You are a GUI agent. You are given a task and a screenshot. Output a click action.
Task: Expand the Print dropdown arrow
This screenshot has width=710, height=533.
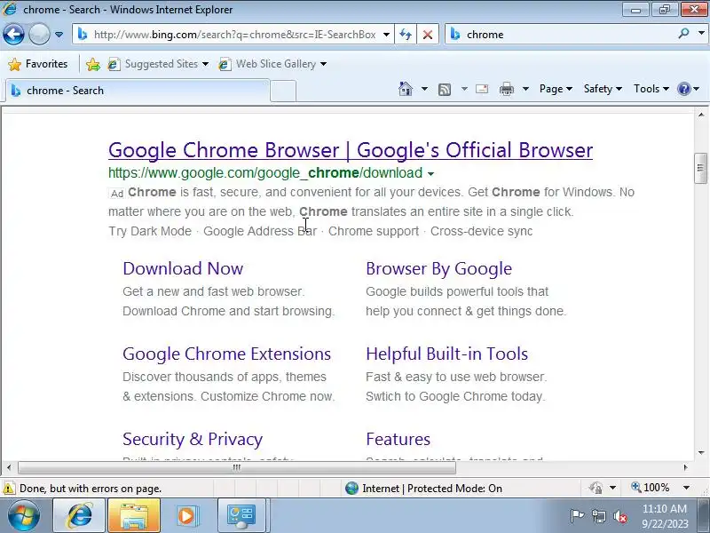coord(525,89)
